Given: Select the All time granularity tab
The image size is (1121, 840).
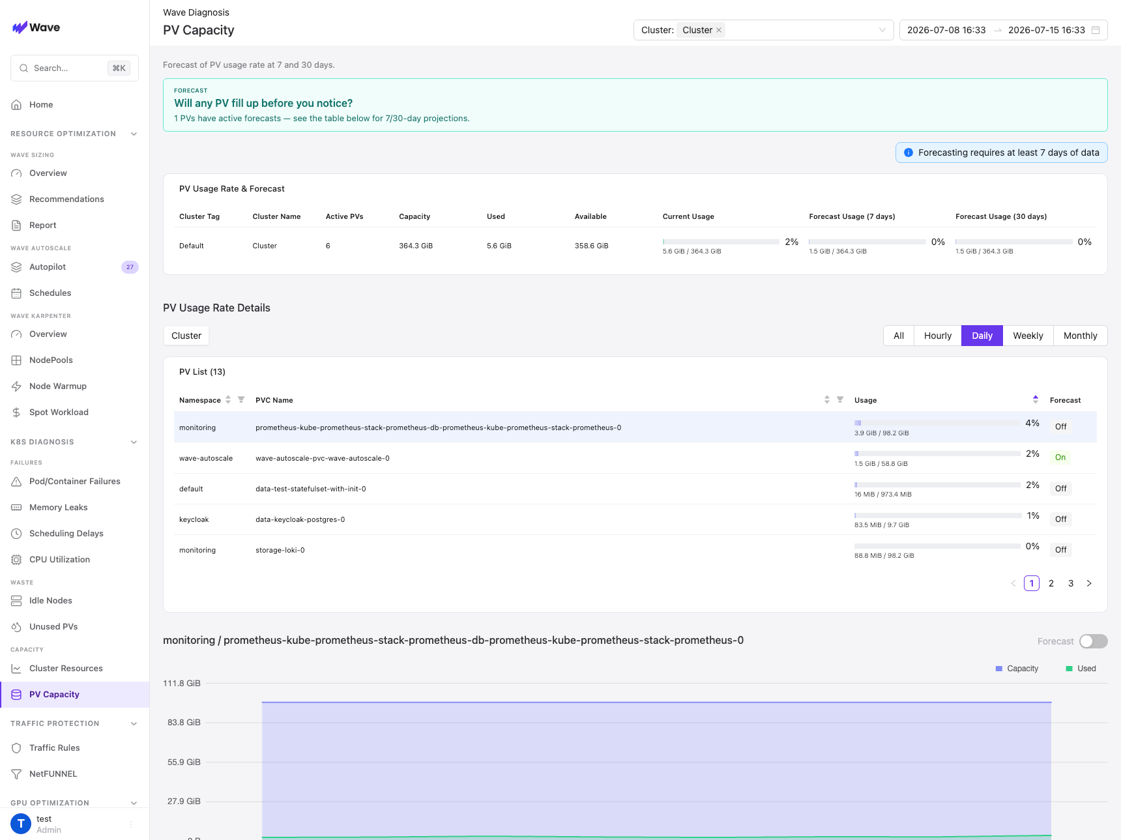Looking at the screenshot, I should point(899,336).
